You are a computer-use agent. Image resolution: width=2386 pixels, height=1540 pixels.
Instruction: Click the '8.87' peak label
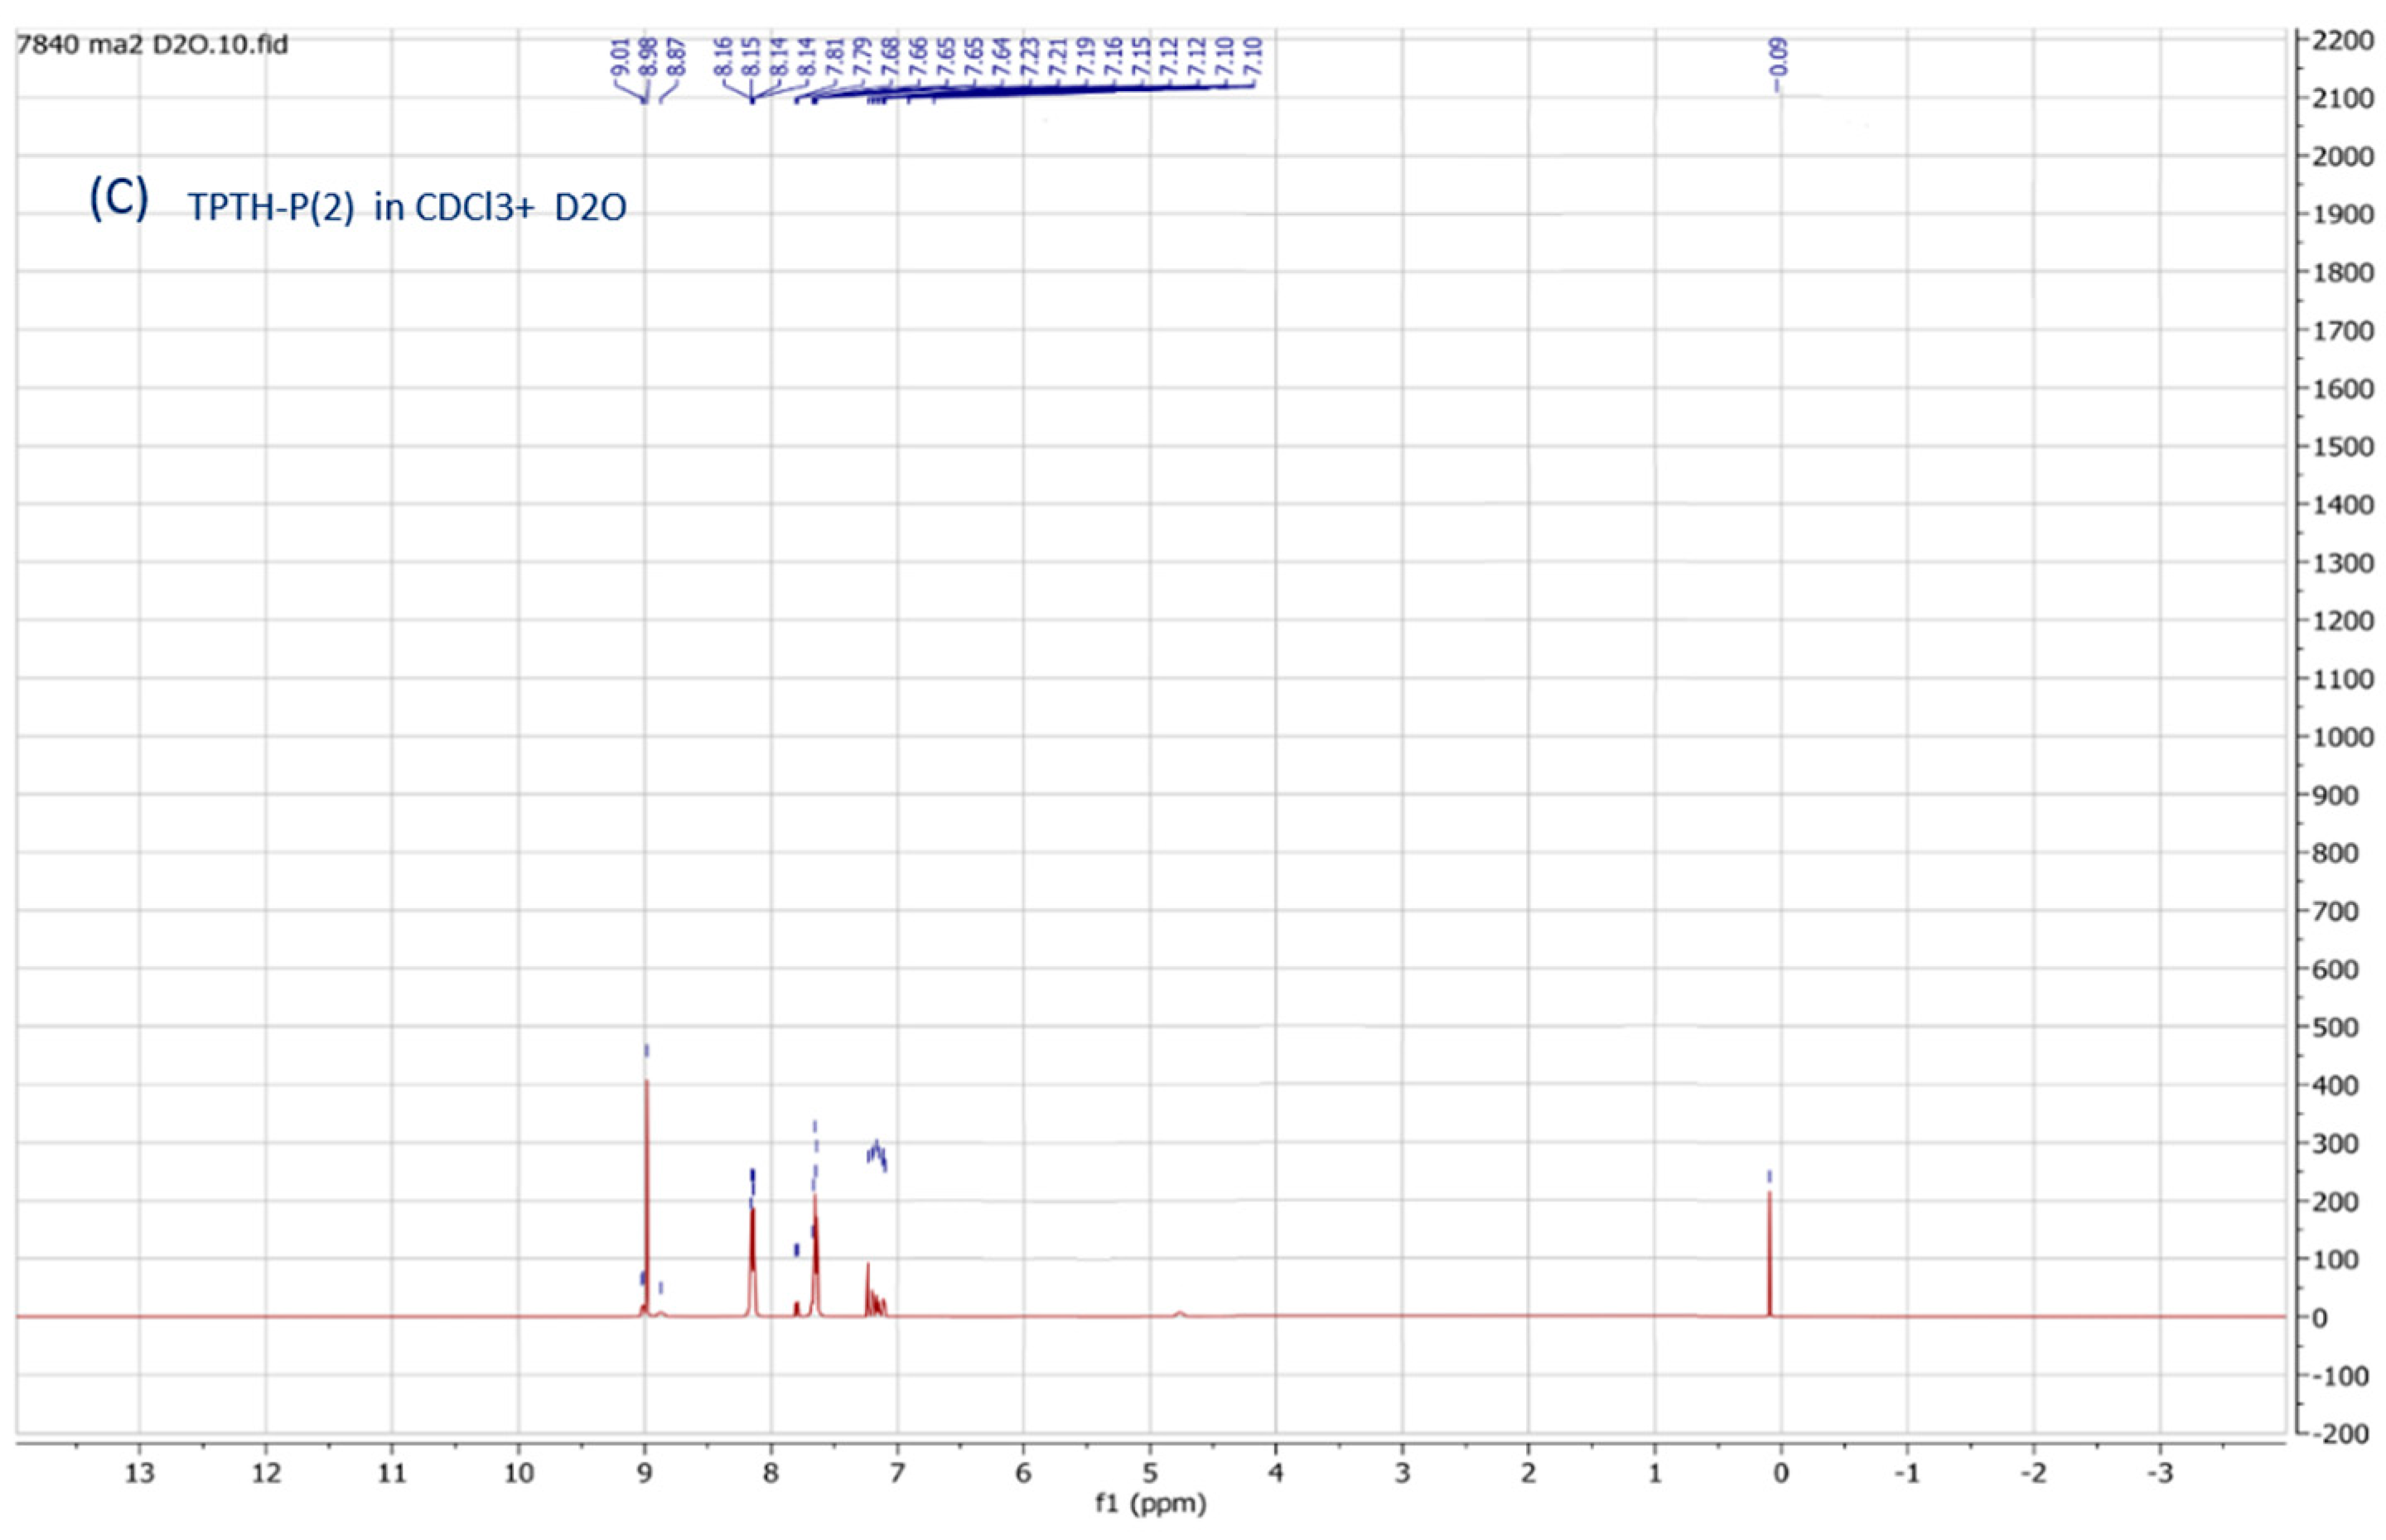(675, 57)
